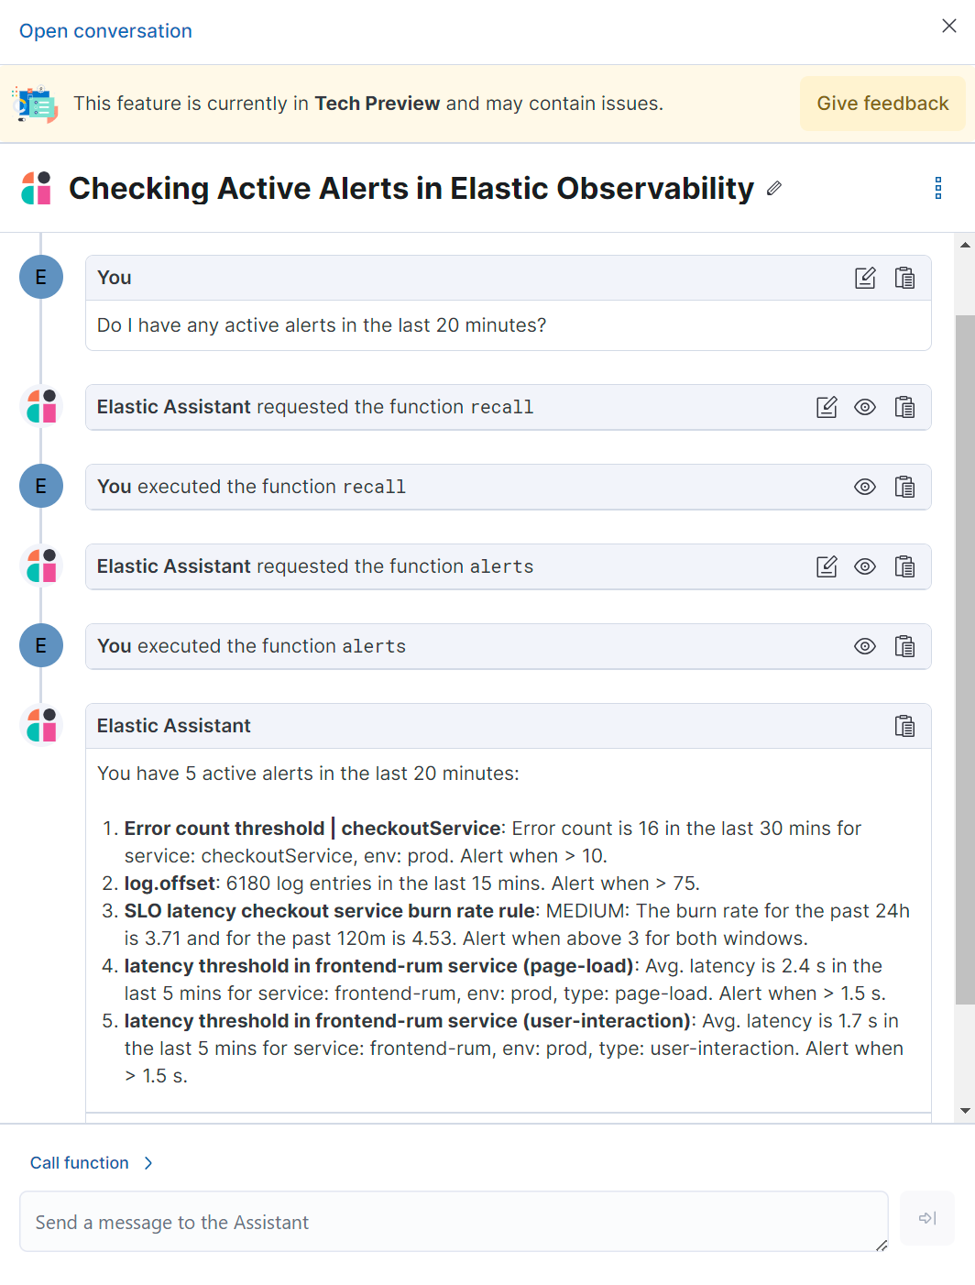The height and width of the screenshot is (1285, 975).
Task: Copy the executed alerts function message
Action: (x=905, y=646)
